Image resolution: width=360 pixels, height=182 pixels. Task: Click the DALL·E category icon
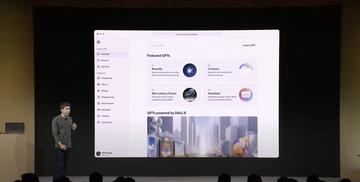coord(98,84)
